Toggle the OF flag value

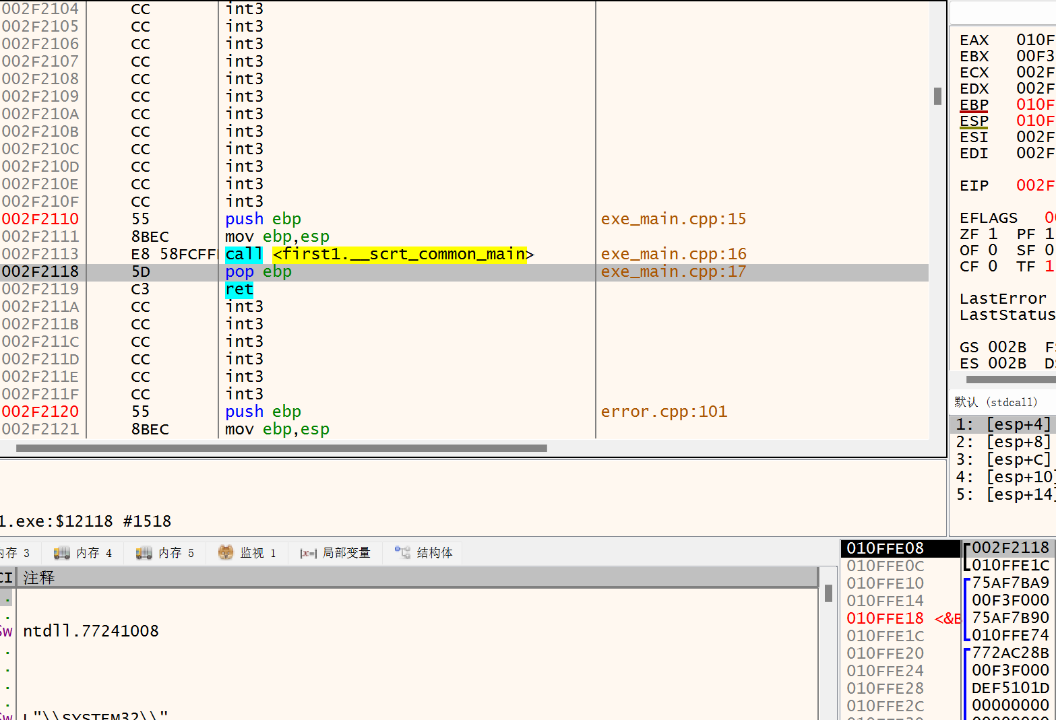(x=993, y=251)
